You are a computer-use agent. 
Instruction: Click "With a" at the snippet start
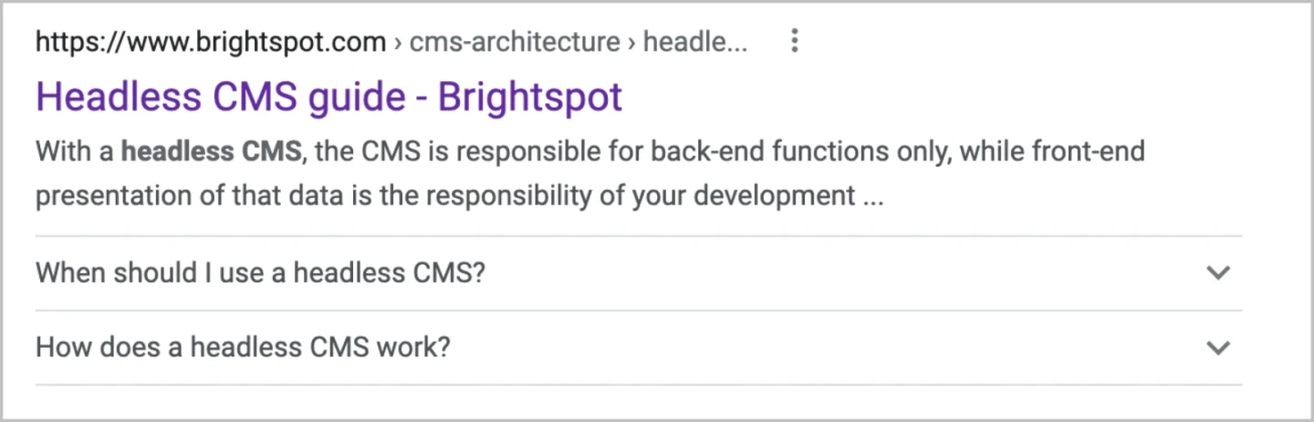click(75, 151)
